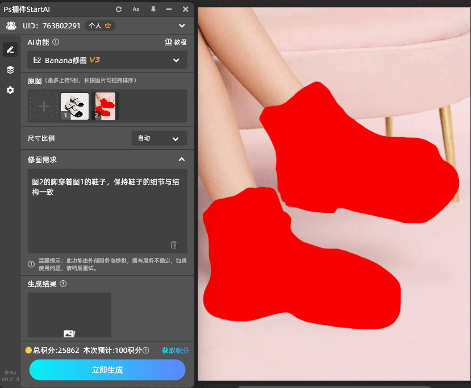
Task: Open the layers panel from the sidebar
Action: (10, 70)
